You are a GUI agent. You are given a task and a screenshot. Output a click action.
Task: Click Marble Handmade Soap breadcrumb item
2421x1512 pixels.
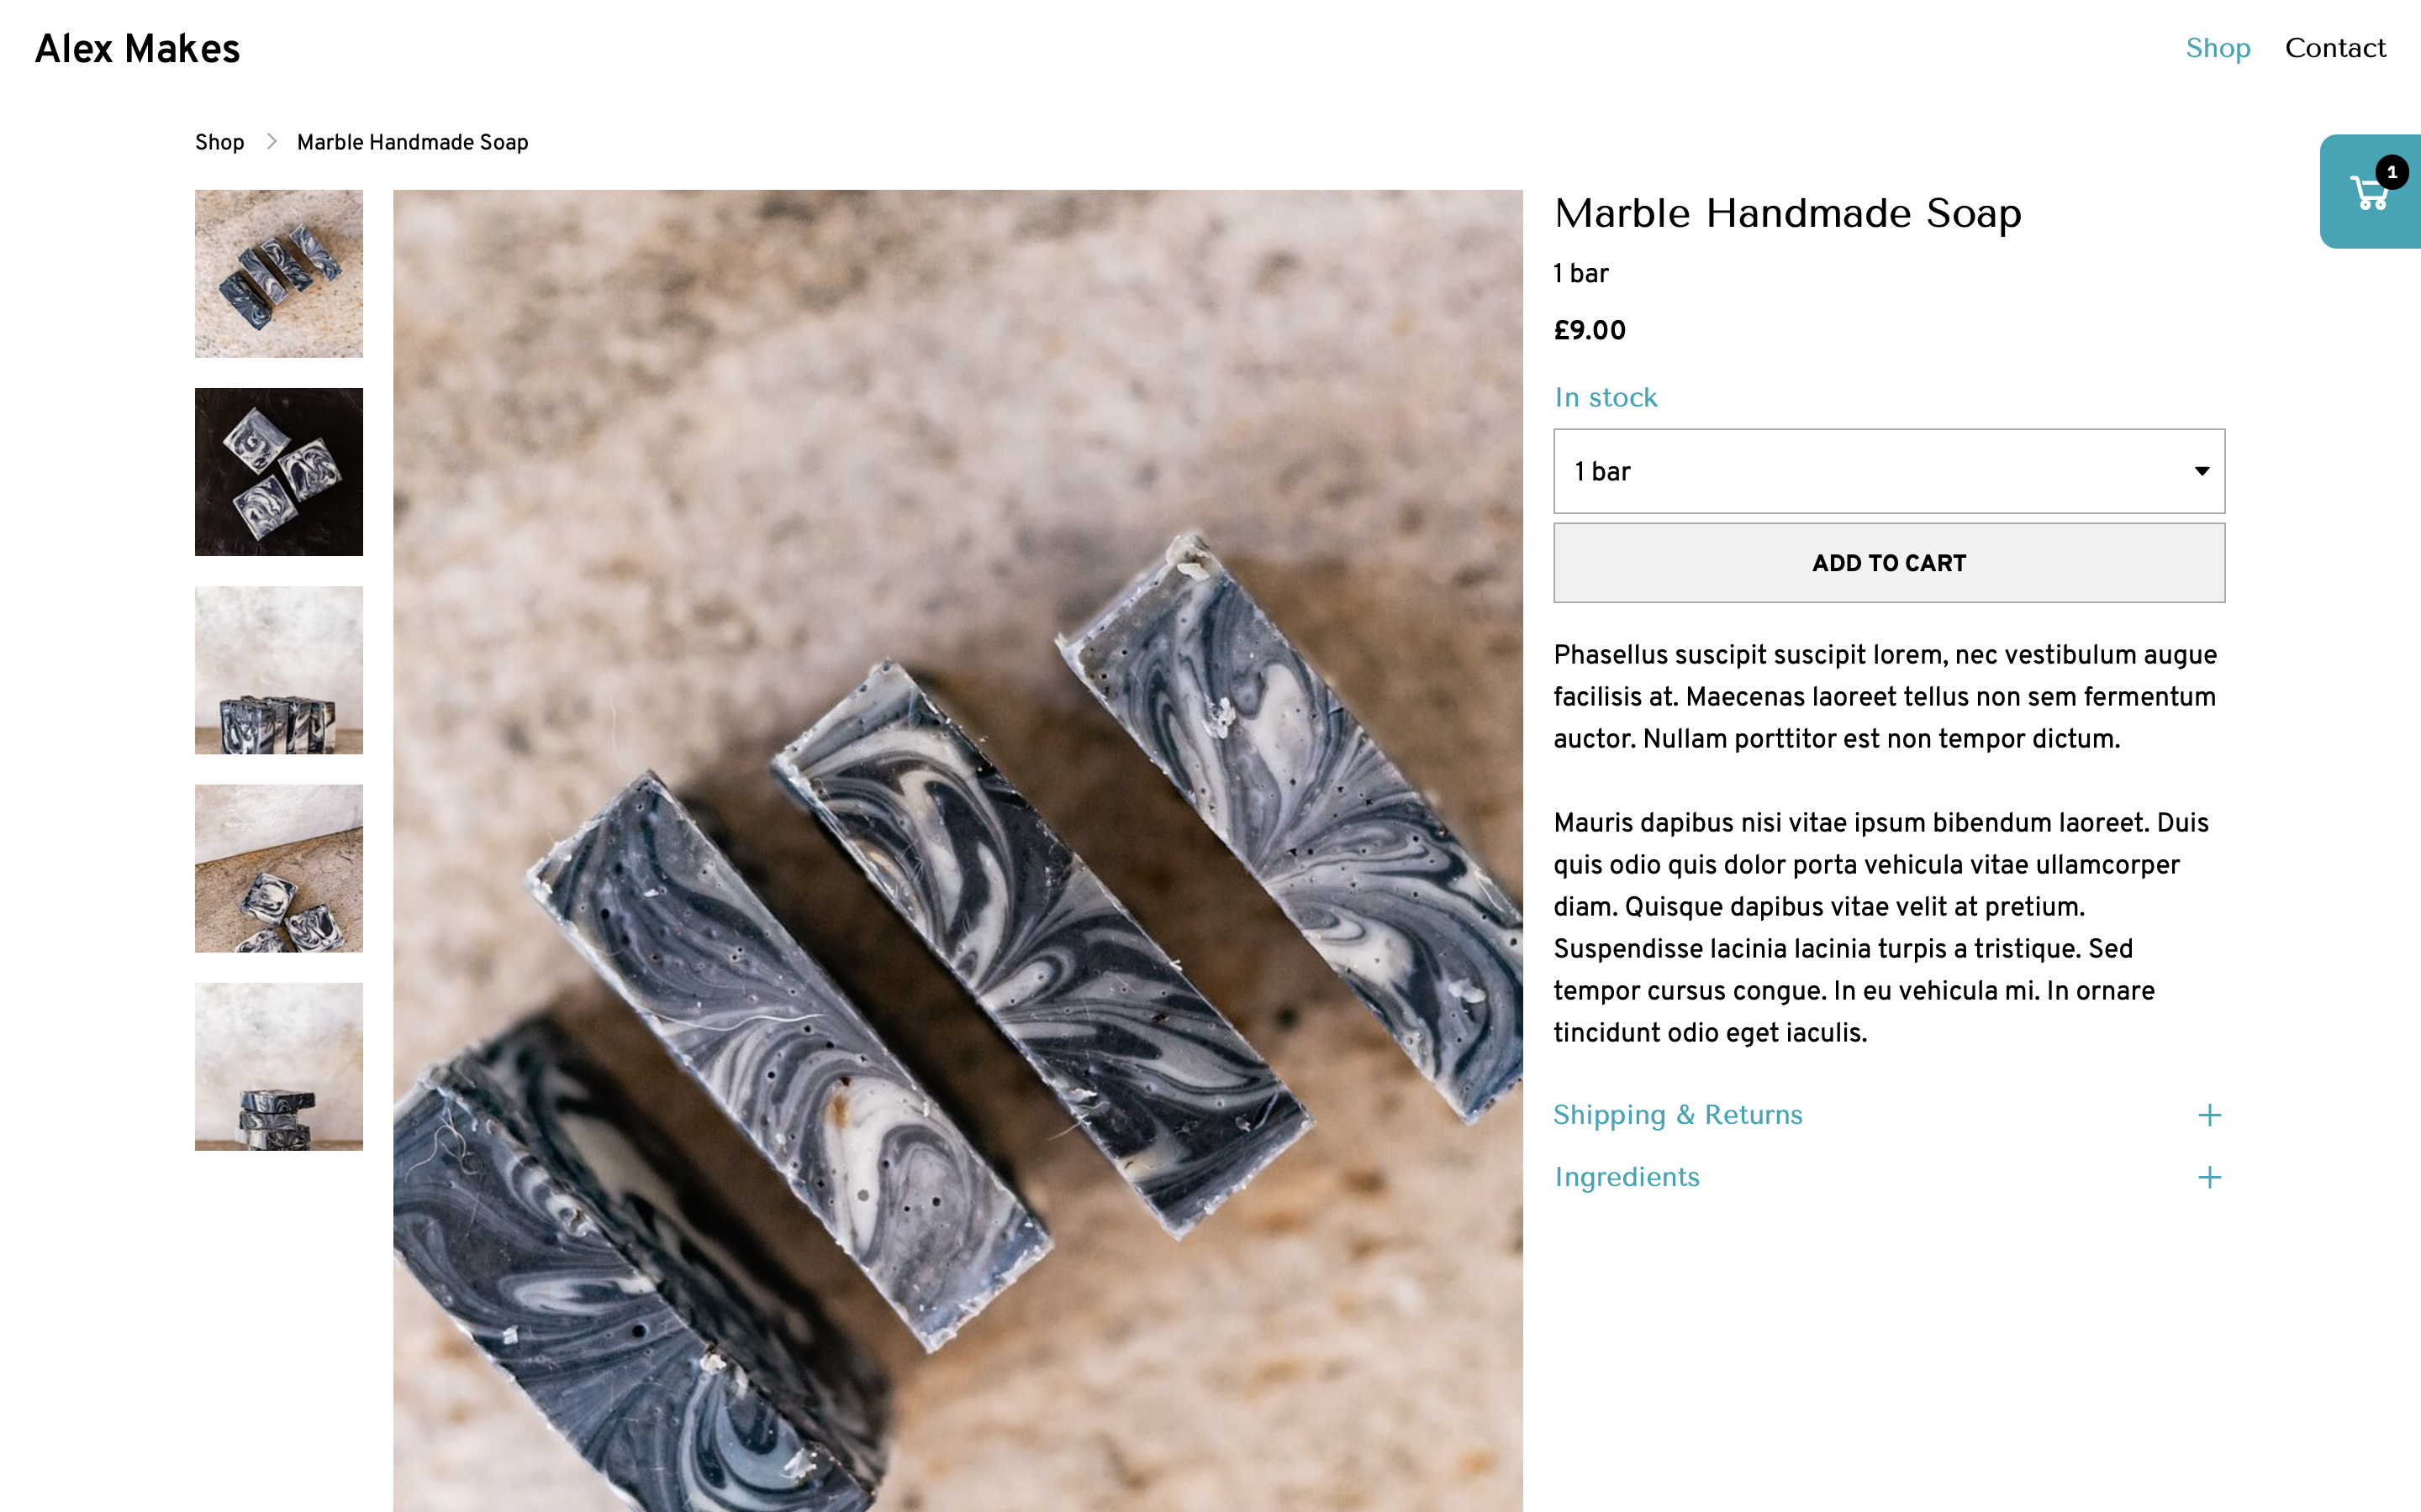pyautogui.click(x=412, y=142)
